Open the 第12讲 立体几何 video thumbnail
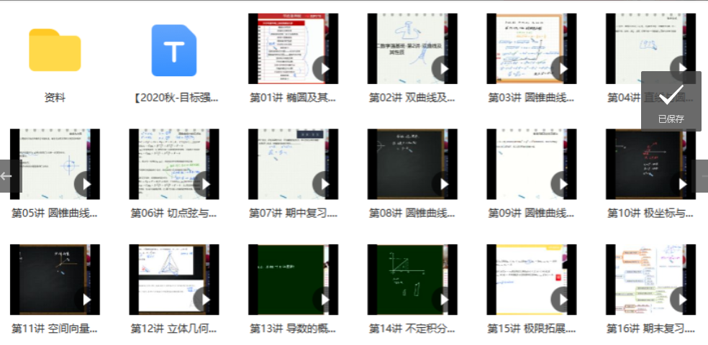 coord(173,280)
